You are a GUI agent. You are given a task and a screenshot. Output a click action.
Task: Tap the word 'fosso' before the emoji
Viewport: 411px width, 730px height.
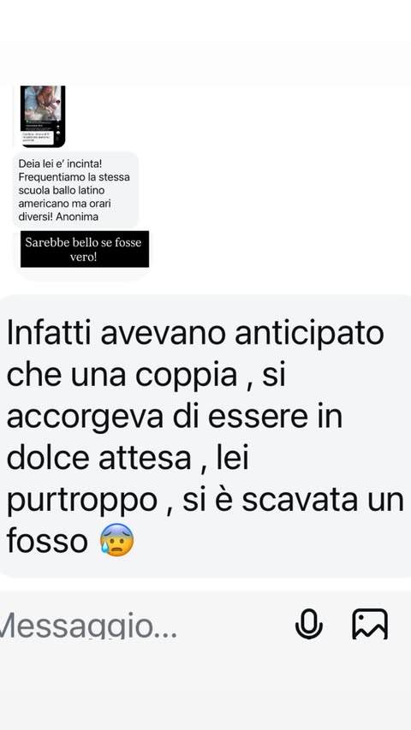point(47,542)
